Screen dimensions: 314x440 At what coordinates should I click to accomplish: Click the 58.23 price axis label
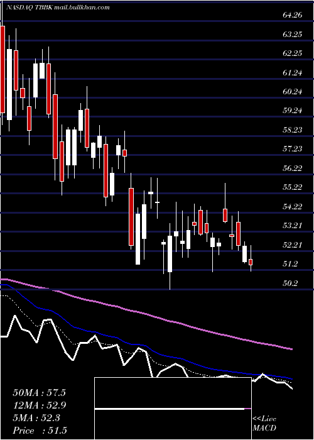pos(293,129)
